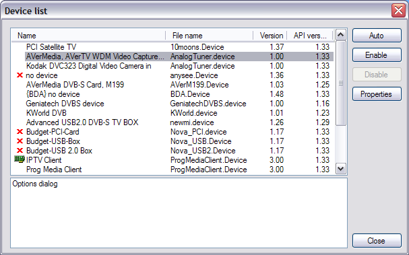This screenshot has height=255, width=409.
Task: Sort by the File name column header
Action: [209, 36]
